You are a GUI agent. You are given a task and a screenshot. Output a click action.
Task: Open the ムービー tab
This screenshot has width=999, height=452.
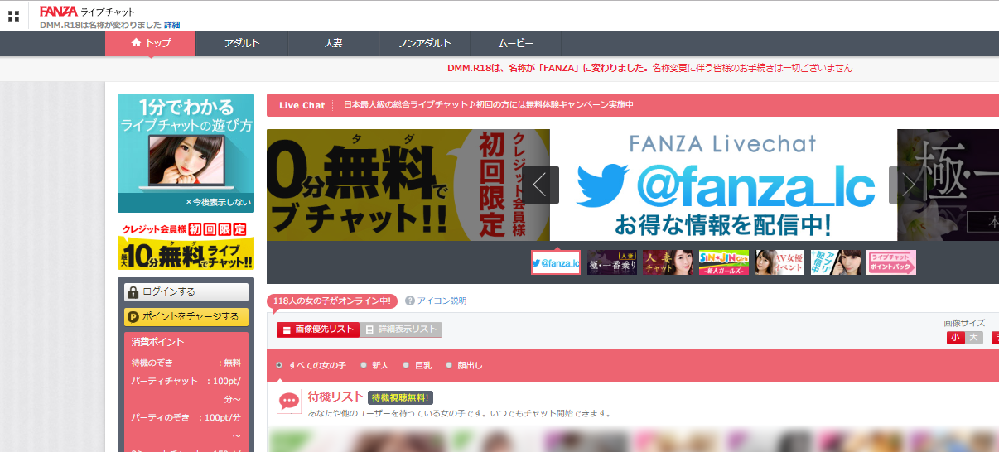516,44
